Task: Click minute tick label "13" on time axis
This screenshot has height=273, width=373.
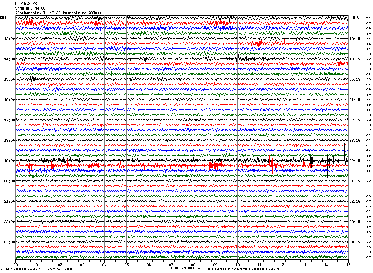Action: (304, 265)
